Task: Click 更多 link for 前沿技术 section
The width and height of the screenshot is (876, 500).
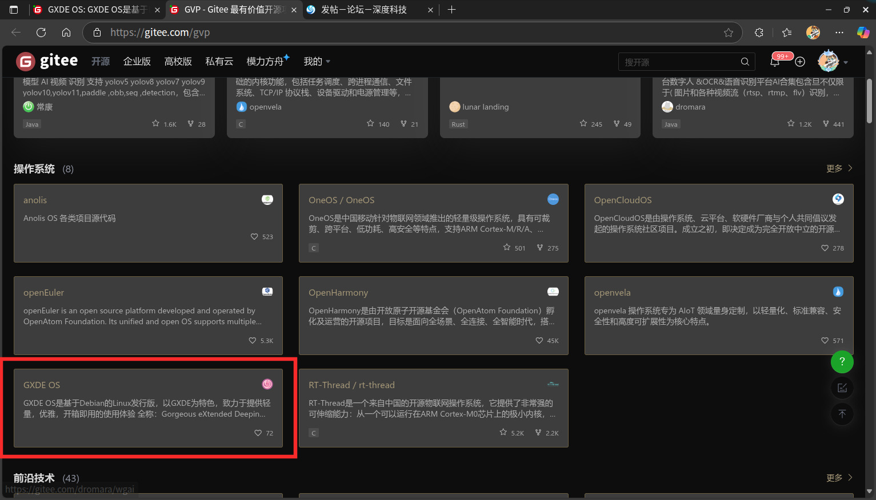Action: coord(839,478)
